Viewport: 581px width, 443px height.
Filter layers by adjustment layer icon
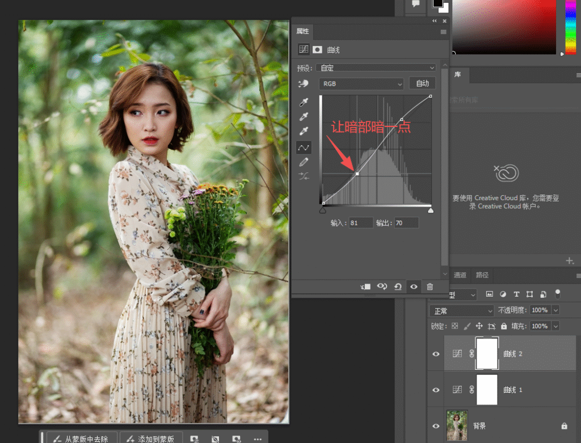pos(503,294)
